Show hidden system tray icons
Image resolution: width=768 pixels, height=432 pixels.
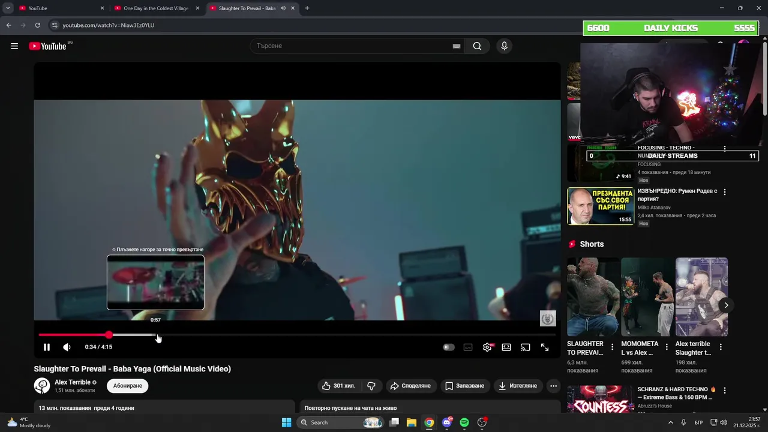(670, 422)
